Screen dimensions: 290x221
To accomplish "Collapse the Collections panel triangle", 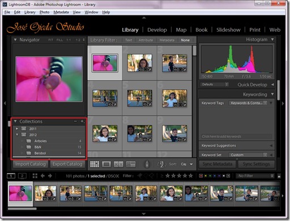I will 15,121.
